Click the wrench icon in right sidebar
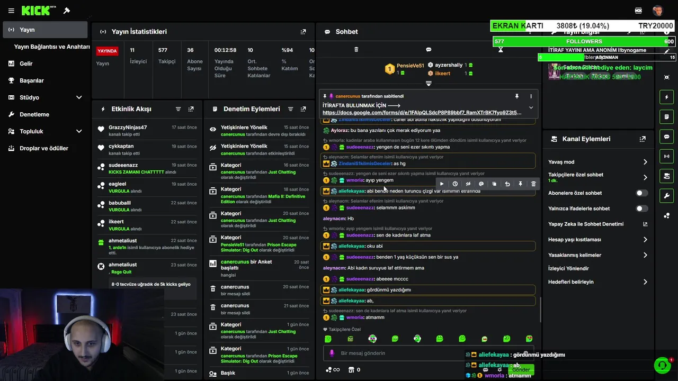The height and width of the screenshot is (381, 678). [x=666, y=195]
